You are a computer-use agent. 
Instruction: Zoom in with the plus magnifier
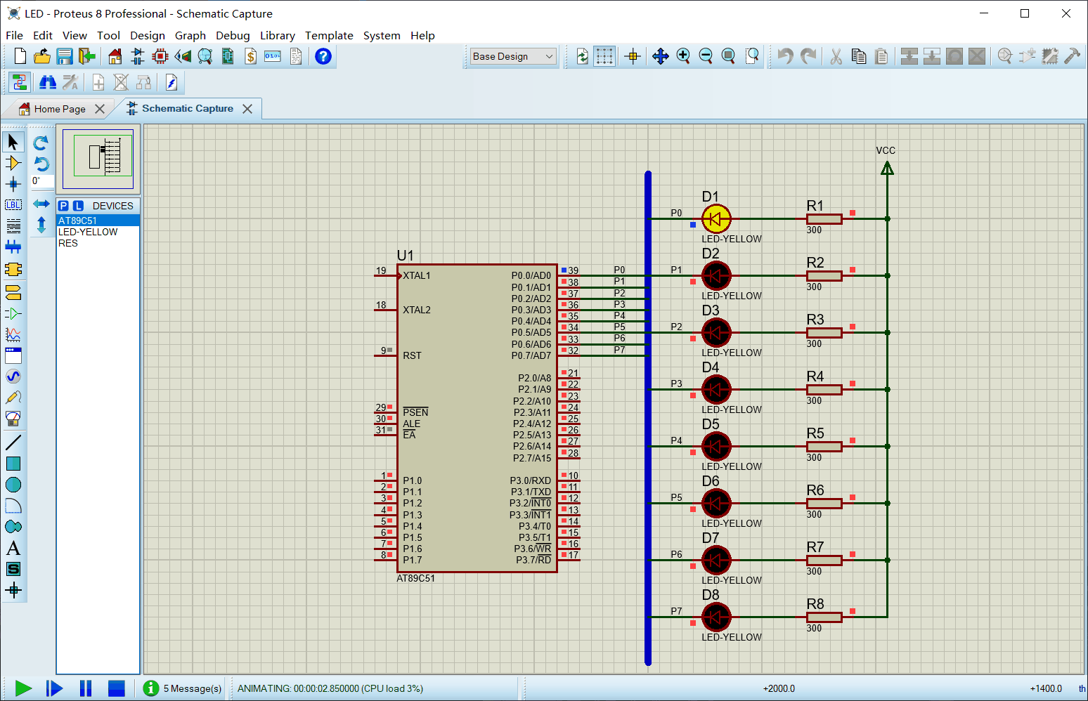pos(683,56)
